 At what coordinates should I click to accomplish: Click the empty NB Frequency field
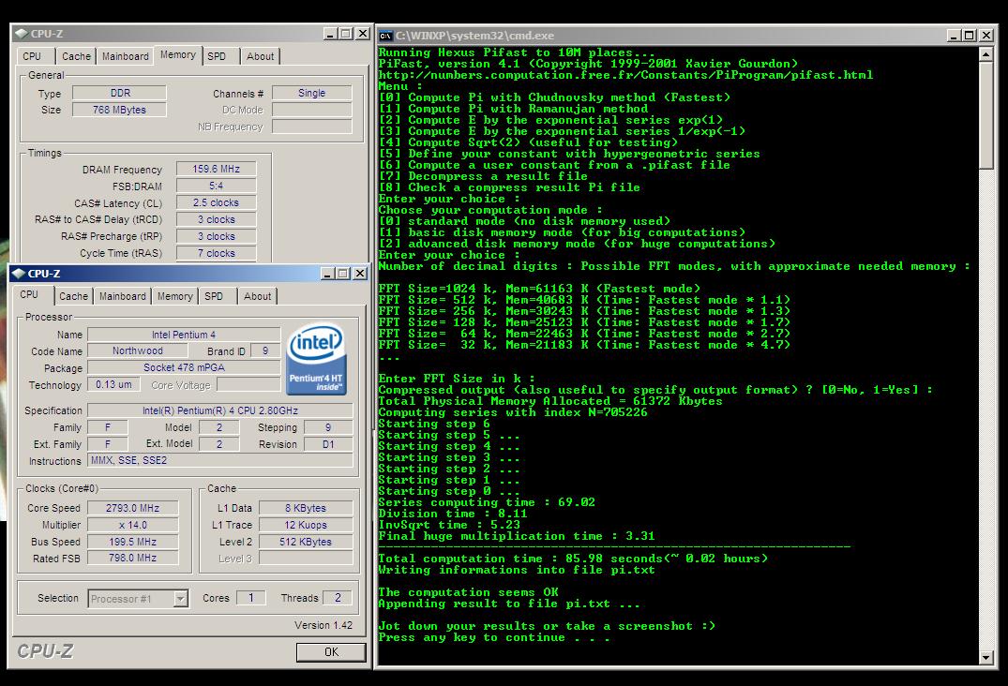[x=312, y=127]
